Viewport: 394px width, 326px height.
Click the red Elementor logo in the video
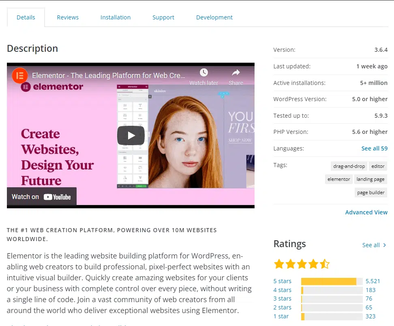coord(19,76)
